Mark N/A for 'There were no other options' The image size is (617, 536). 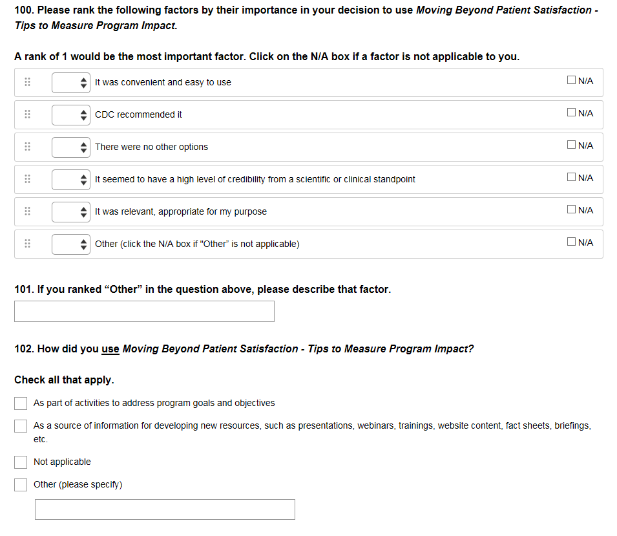(x=571, y=145)
